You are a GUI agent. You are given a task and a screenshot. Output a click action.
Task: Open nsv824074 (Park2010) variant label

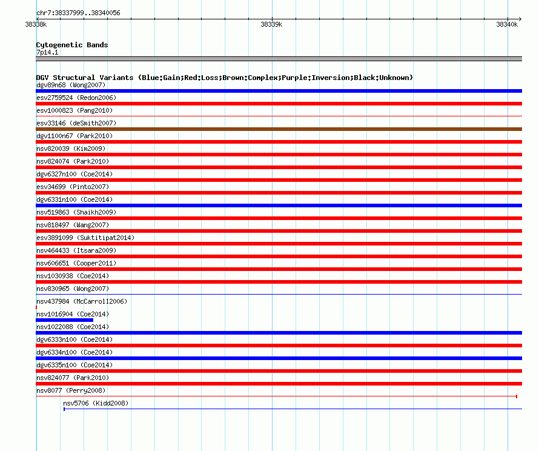(73, 161)
